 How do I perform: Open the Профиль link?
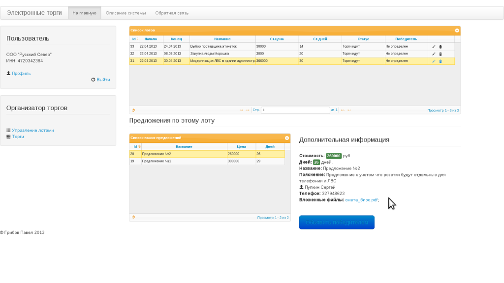pyautogui.click(x=21, y=73)
